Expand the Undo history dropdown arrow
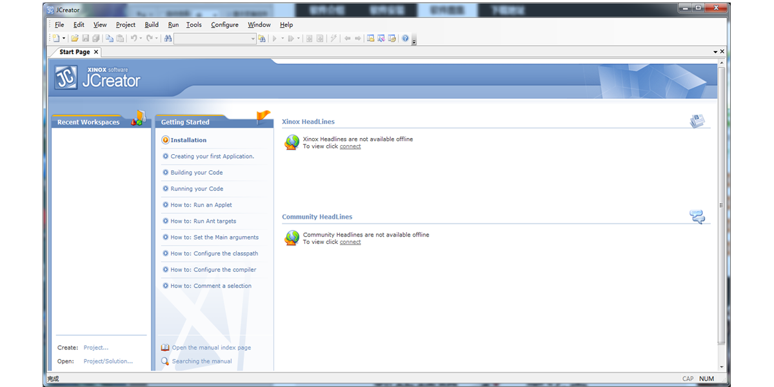Viewport: 774px width, 387px height. pyautogui.click(x=141, y=38)
